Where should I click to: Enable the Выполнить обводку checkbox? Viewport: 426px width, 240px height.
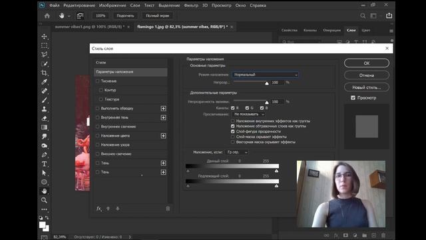(x=98, y=108)
